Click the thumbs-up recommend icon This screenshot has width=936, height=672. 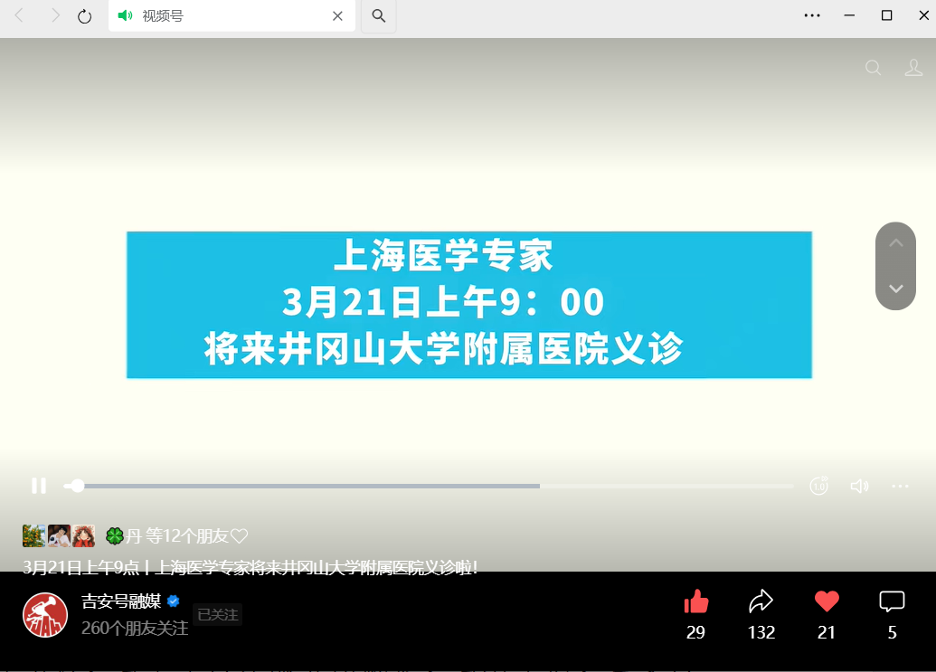(x=695, y=602)
